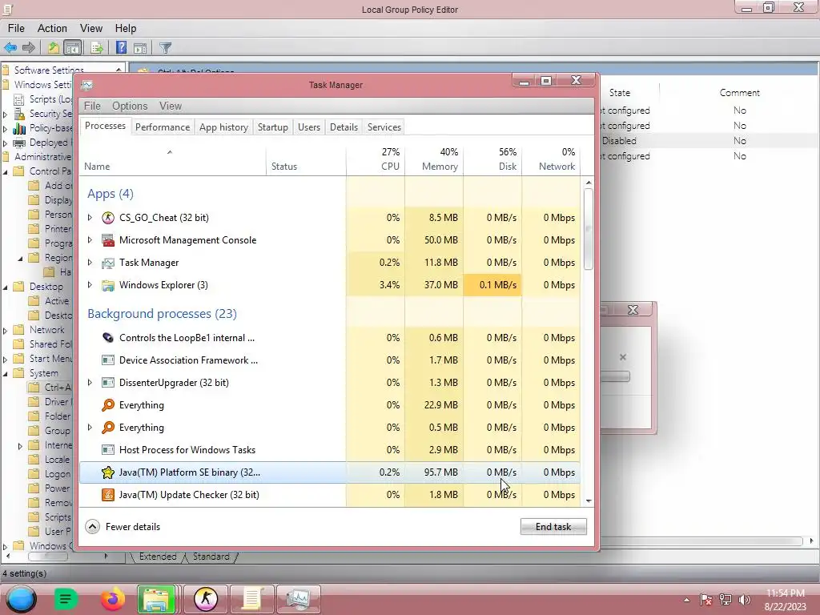Open File Explorer taskbar icon

point(156,599)
